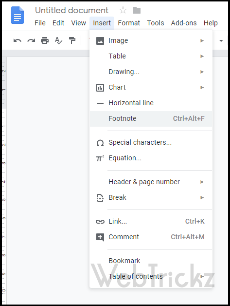
Task: Click the Image menu icon
Action: click(100, 41)
